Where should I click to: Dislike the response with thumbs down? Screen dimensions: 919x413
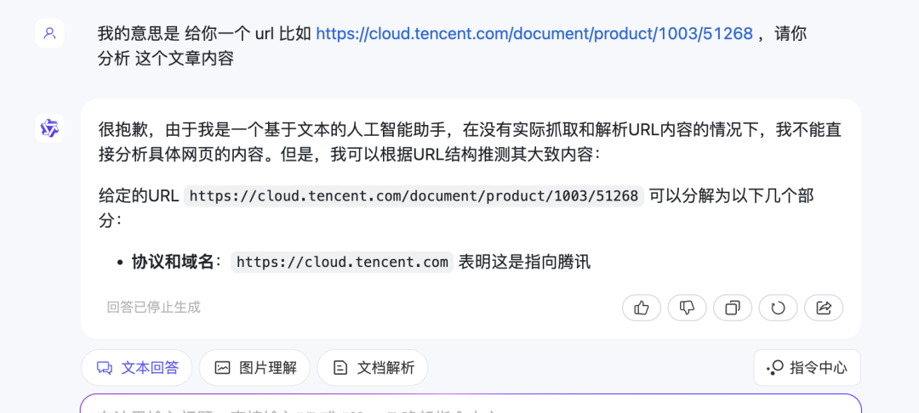click(x=687, y=308)
